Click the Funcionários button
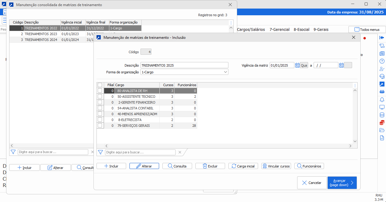The image size is (386, 202). 309,166
